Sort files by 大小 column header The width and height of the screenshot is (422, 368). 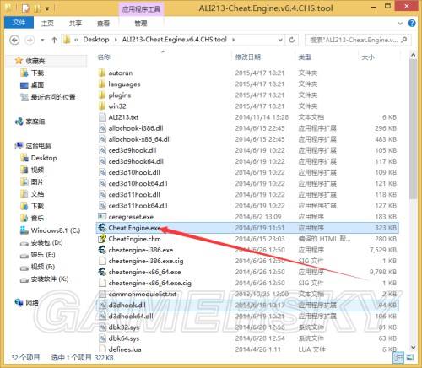click(368, 57)
